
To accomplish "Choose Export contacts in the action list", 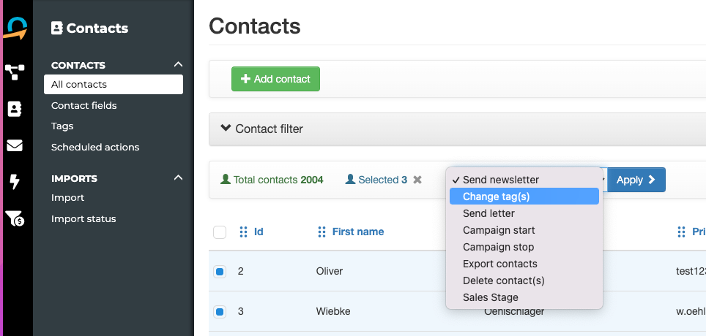I will (x=499, y=264).
